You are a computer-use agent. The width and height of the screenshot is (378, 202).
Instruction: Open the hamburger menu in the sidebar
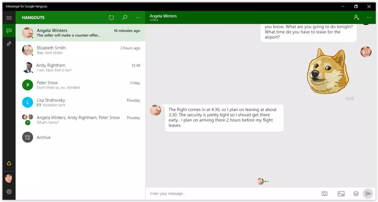pyautogui.click(x=9, y=18)
